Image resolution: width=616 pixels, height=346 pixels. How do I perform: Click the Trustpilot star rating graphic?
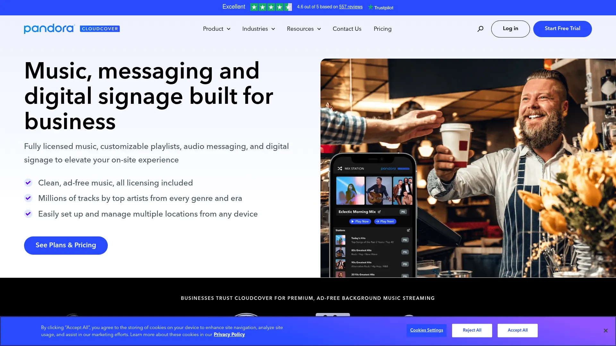coord(271,7)
